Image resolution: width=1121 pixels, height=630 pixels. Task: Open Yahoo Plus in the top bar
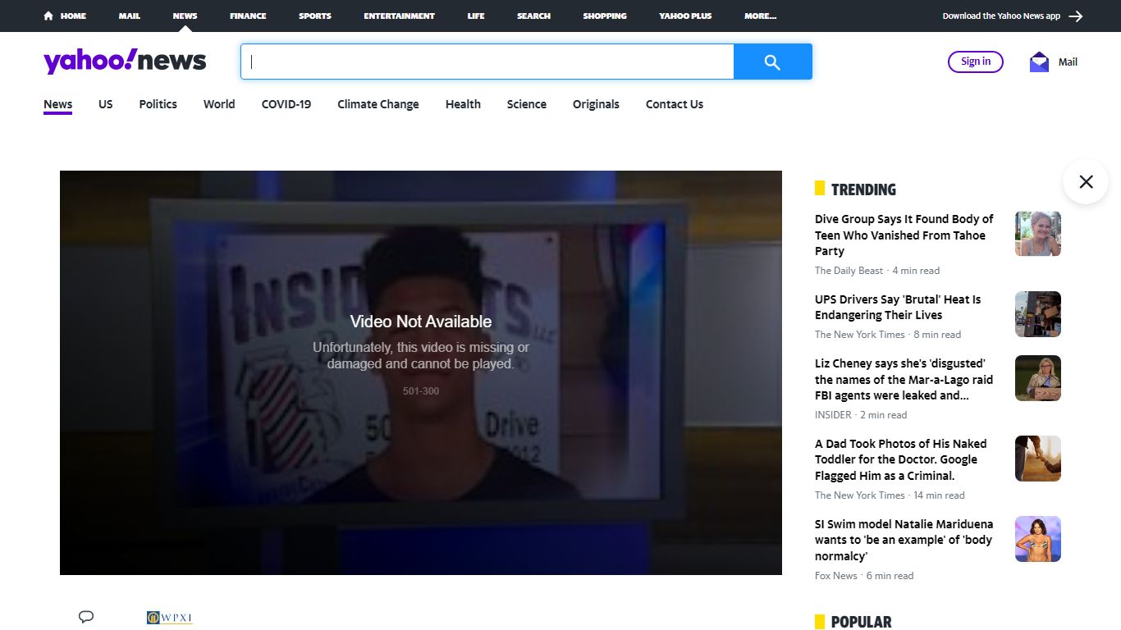click(x=685, y=16)
